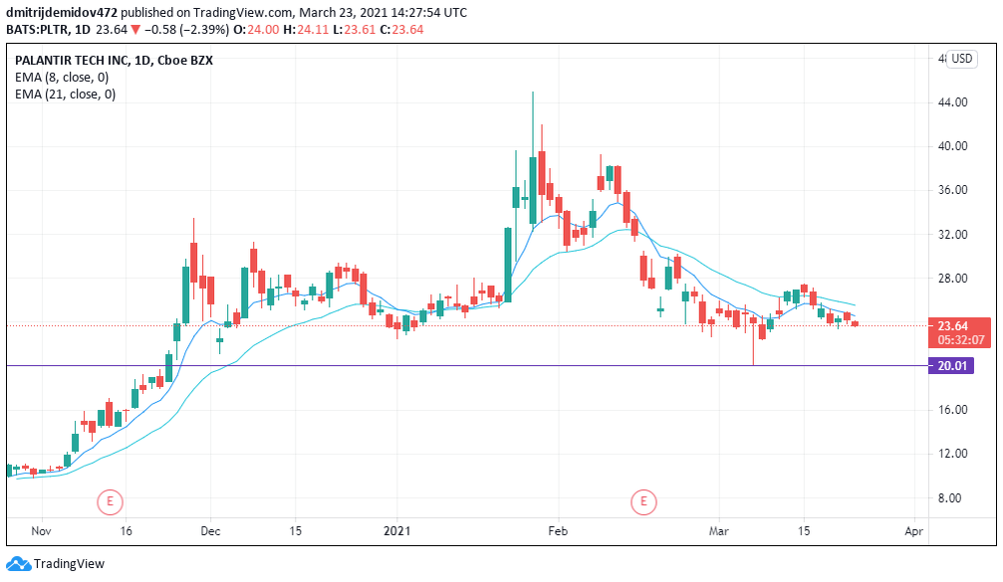Click the −0.58 (−2.39%) change value in header
This screenshot has width=1003, height=582.
(187, 30)
